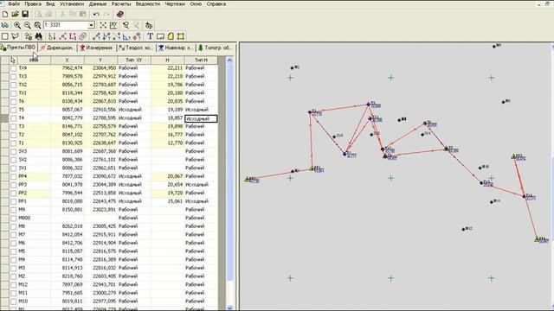Image resolution: width=554 pixels, height=311 pixels.
Task: Open the Файл menu
Action: pos(14,3)
